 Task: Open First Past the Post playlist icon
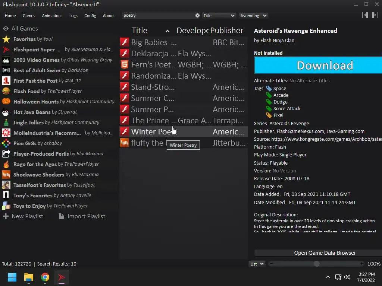pos(6,81)
